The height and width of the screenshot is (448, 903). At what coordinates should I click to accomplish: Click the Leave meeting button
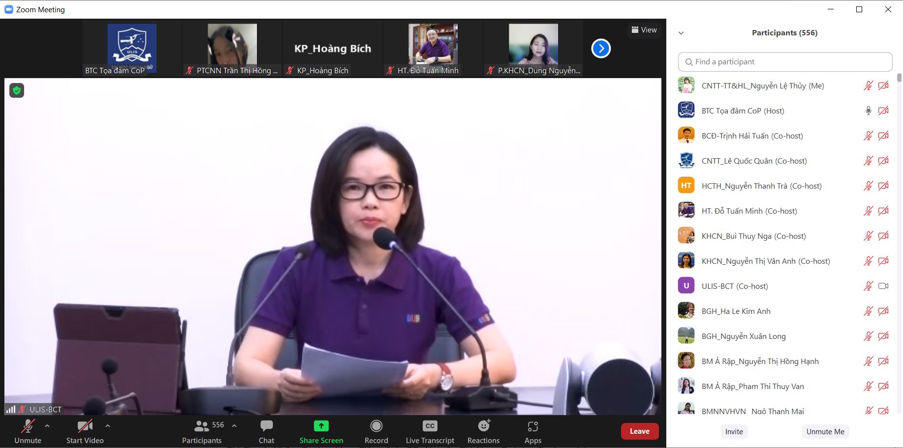(639, 431)
